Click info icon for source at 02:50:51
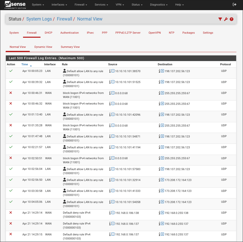 (110, 158)
